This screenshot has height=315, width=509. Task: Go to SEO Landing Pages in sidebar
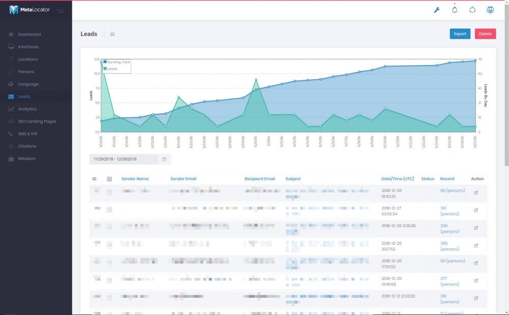(x=37, y=121)
